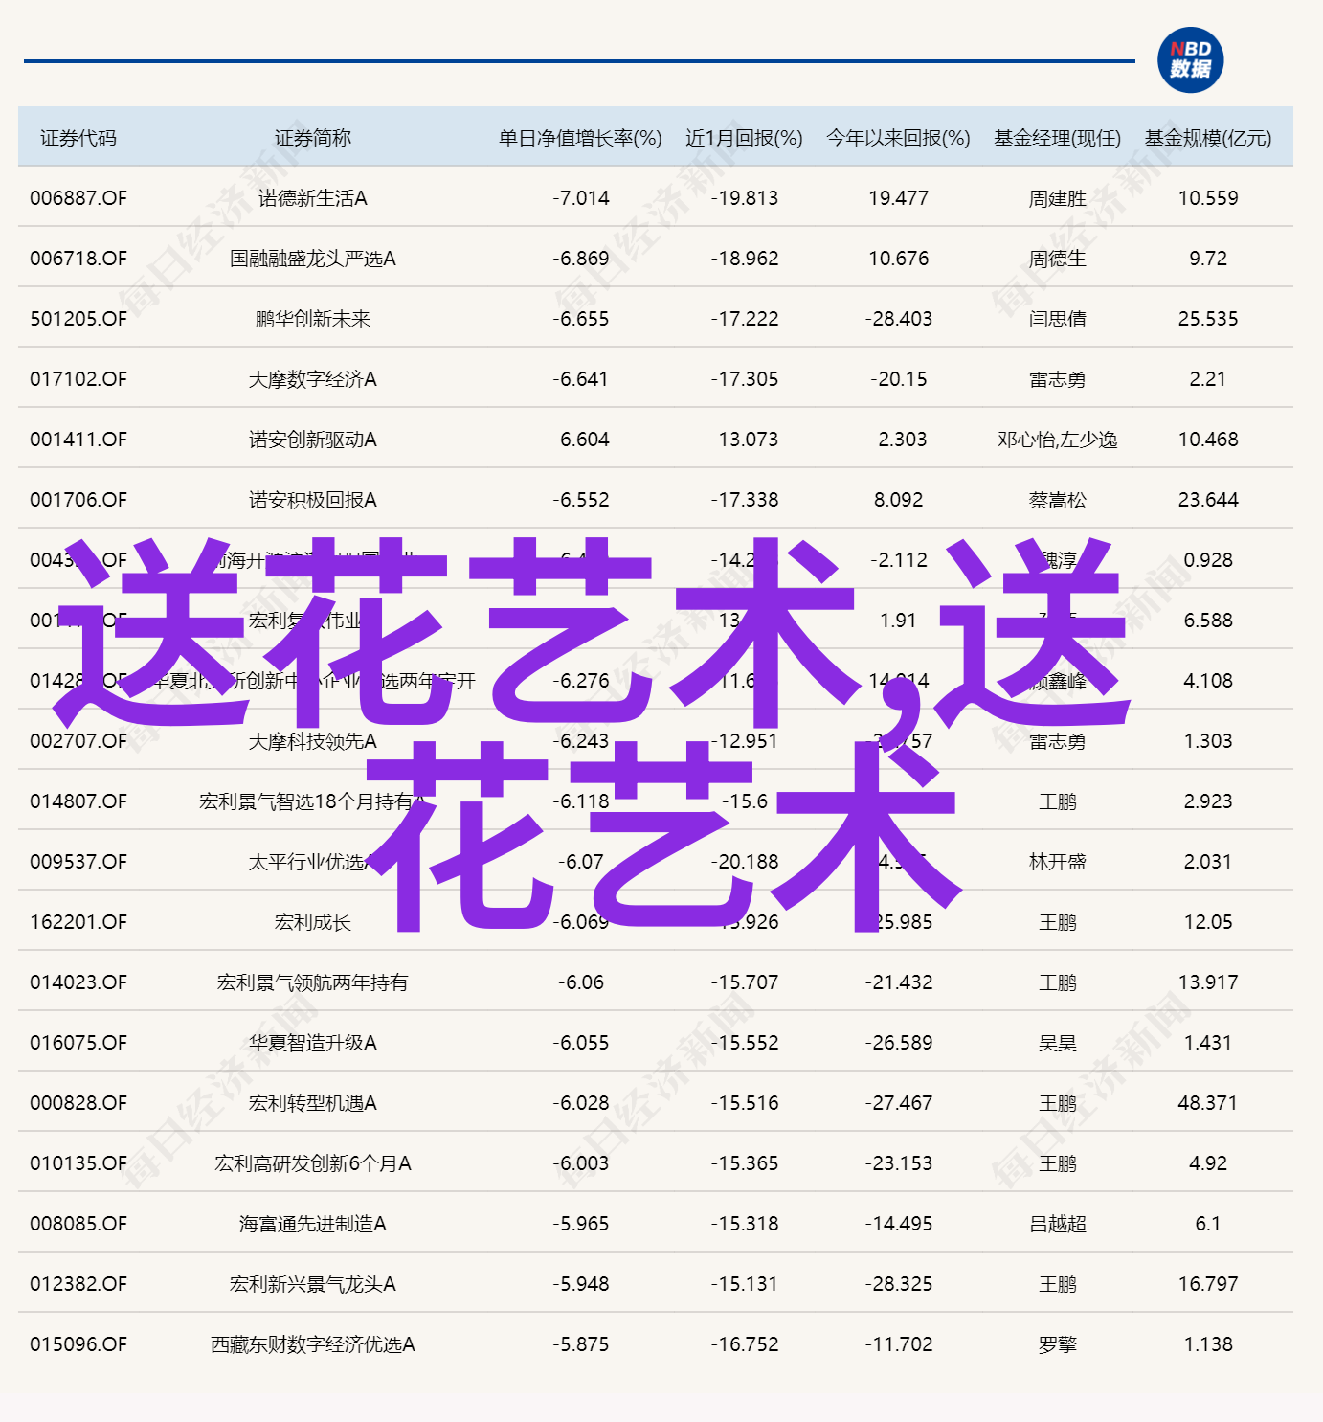Select fund name 西藏东财数字经济优选A
This screenshot has height=1422, width=1323.
(x=313, y=1344)
